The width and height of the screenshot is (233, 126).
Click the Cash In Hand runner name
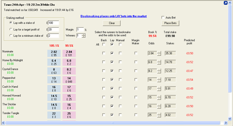(10, 86)
